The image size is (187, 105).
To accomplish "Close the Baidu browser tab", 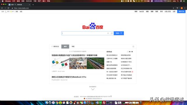I will click(x=29, y=5).
